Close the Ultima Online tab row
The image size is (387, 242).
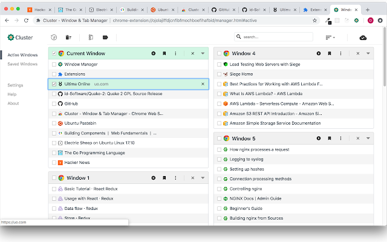click(x=203, y=84)
